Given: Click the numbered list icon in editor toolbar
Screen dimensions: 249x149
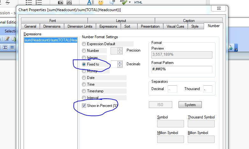Looking at the screenshot, I should pyautogui.click(x=39, y=2).
